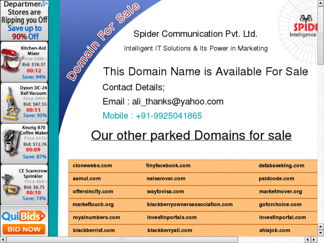Click the 'Spider Communication Pvt. Ltd.' title
The height and width of the screenshot is (243, 324).
pyautogui.click(x=196, y=34)
